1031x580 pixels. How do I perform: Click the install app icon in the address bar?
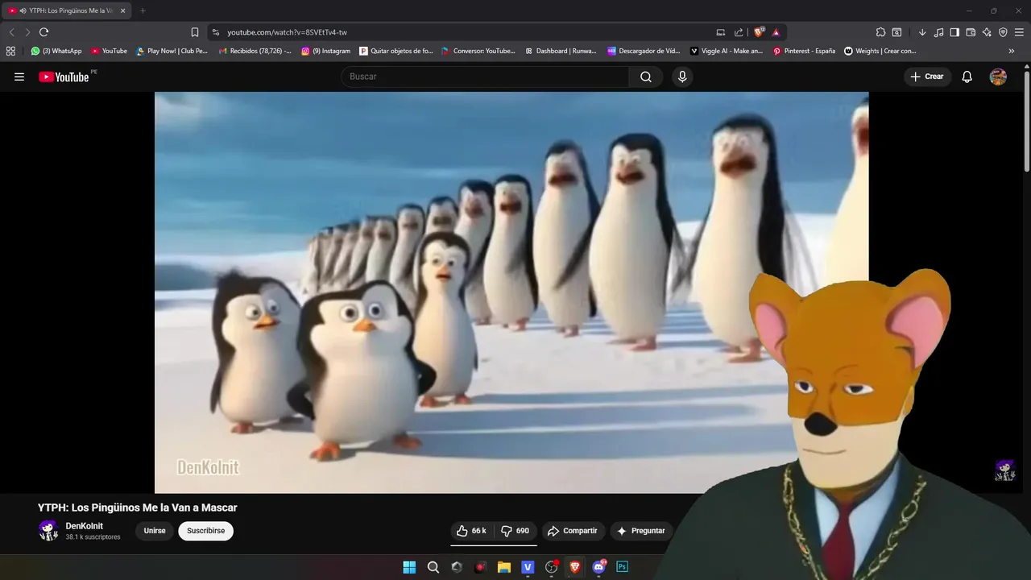[721, 32]
